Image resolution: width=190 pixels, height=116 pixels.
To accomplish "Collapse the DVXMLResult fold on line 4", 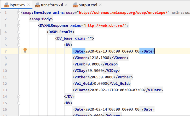I will click(18, 32).
